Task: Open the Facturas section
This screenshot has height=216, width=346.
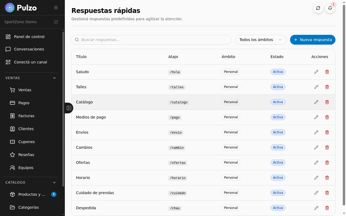Action: [x=26, y=116]
